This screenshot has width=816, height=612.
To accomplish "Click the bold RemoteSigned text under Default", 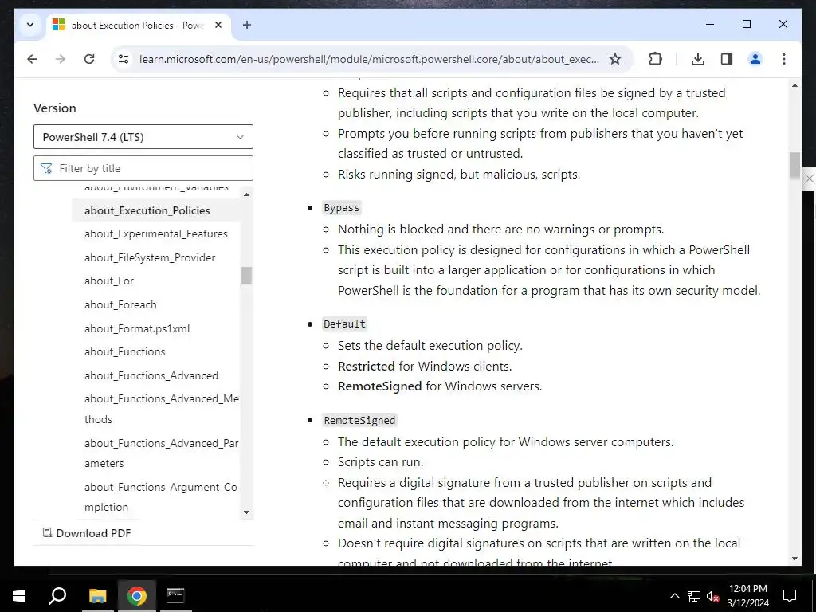I will point(380,386).
